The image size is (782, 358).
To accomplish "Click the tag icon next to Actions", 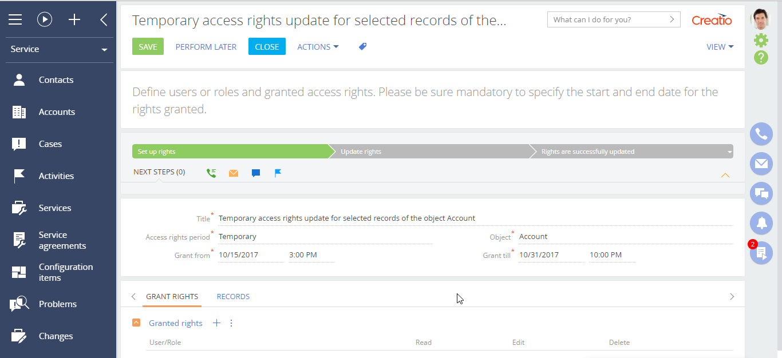I will coord(362,47).
